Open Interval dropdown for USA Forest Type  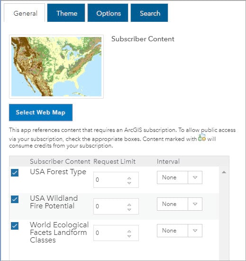(180, 177)
